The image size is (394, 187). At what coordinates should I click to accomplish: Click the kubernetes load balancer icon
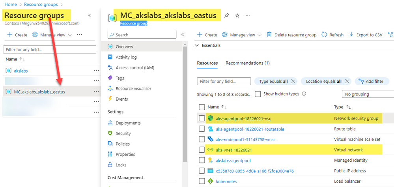click(x=210, y=181)
